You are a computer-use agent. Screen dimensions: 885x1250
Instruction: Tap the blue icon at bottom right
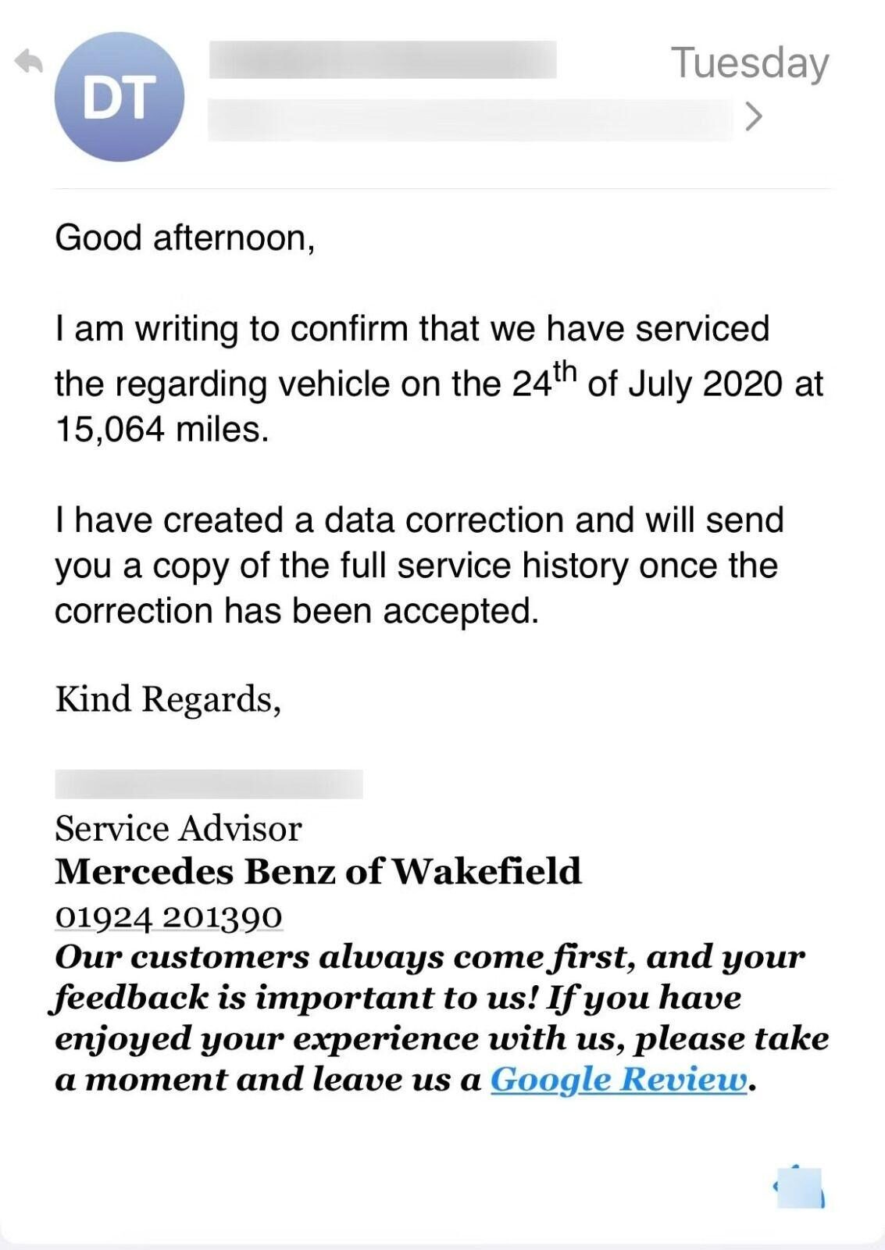pos(799,1187)
